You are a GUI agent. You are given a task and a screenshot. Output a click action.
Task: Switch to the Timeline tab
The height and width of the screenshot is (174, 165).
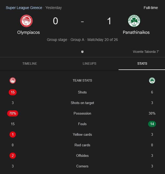tap(30, 64)
